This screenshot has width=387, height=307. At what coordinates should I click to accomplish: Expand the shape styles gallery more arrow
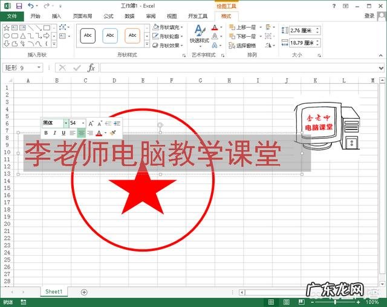tap(147, 44)
